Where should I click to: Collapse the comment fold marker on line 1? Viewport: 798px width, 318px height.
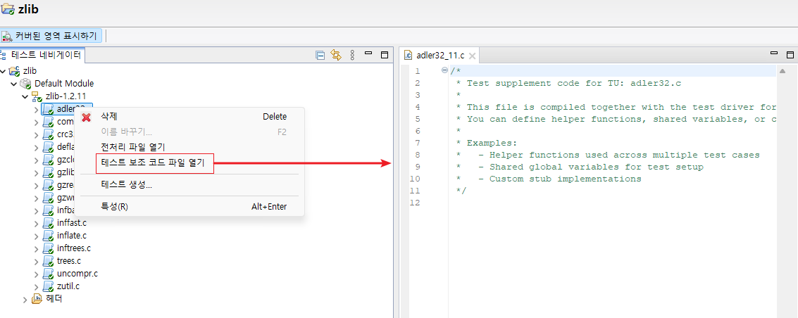[444, 70]
